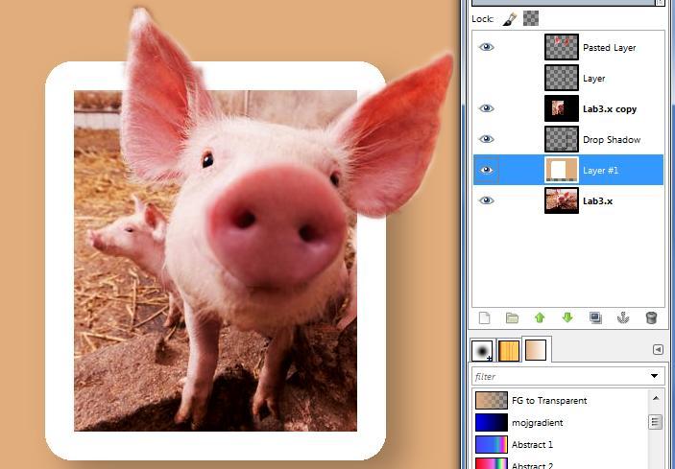Click the gradient list scrollbar handle

pyautogui.click(x=656, y=421)
